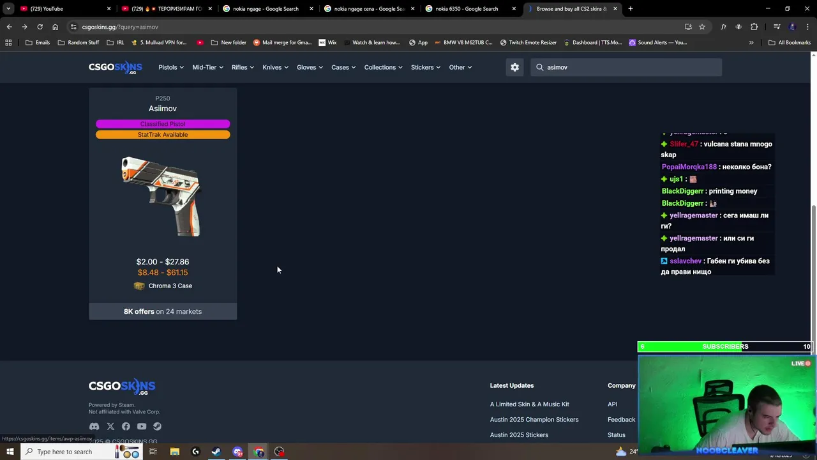The width and height of the screenshot is (817, 460).
Task: Open the Chrome apps grid icon in the bookmarks bar
Action: coord(8,42)
